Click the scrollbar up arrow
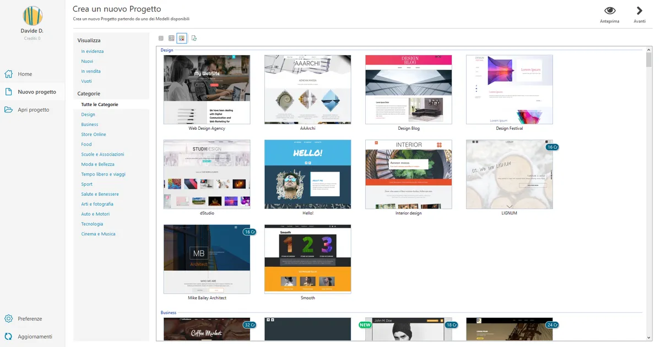This screenshot has width=661, height=347. 649,50
